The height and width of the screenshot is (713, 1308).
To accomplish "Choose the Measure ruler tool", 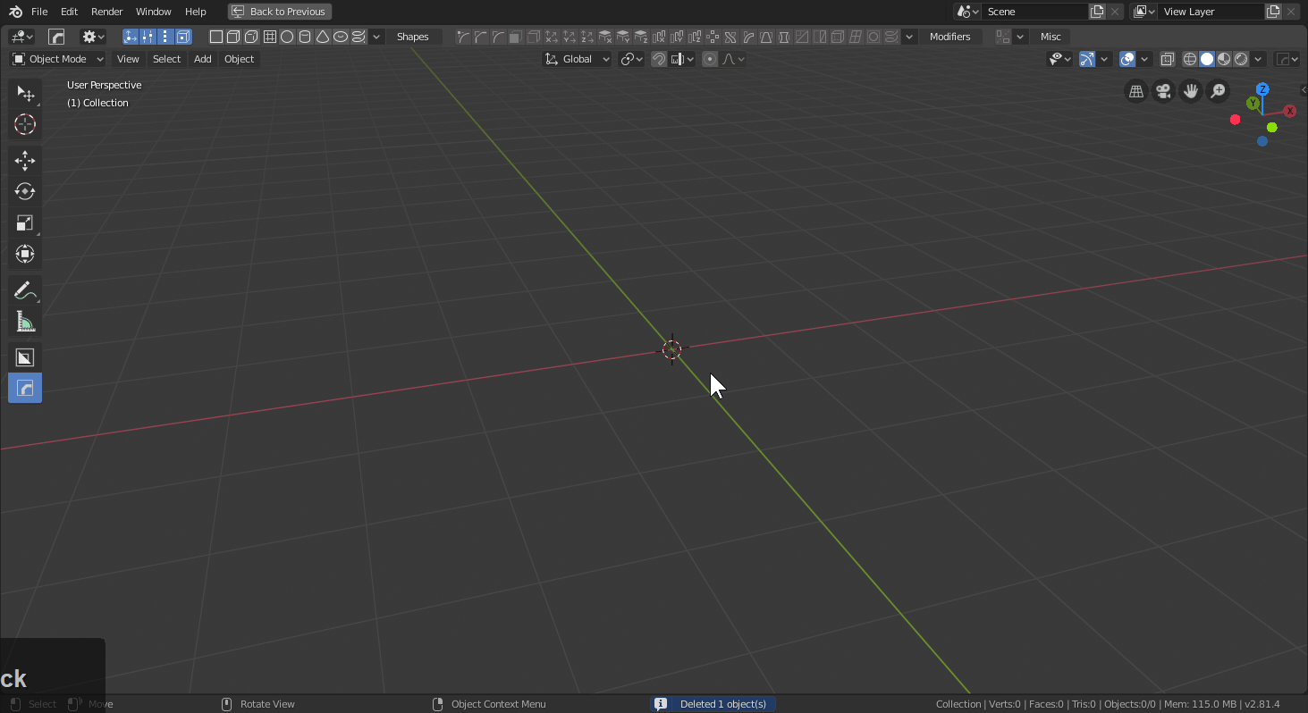I will coord(25,323).
